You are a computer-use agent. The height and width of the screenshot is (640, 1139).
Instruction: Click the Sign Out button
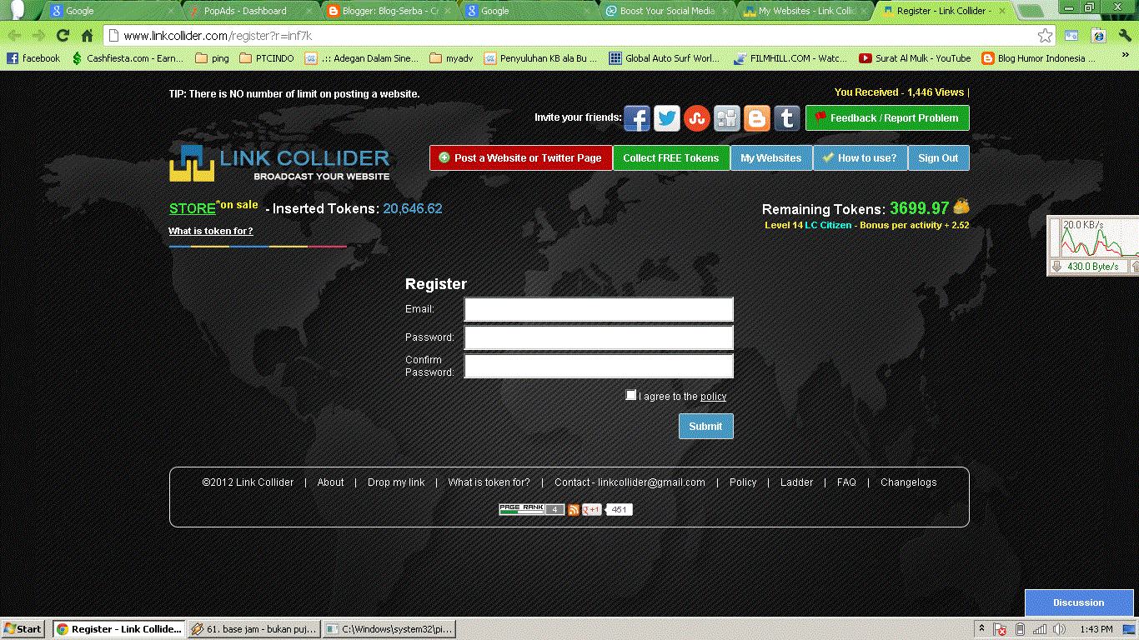pos(938,158)
